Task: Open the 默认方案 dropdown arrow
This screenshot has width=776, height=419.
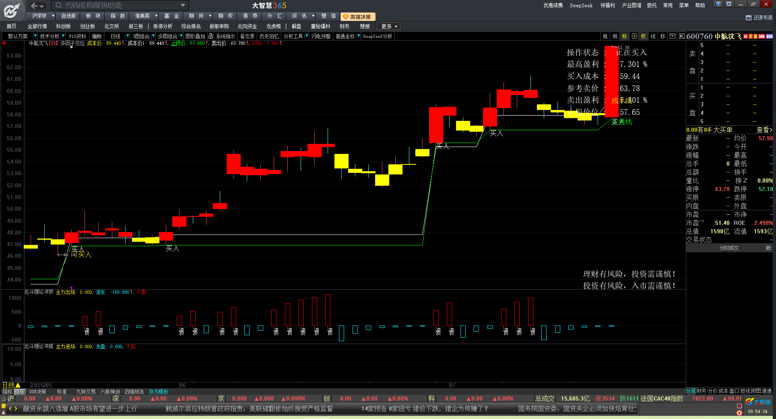Action: tap(35, 36)
